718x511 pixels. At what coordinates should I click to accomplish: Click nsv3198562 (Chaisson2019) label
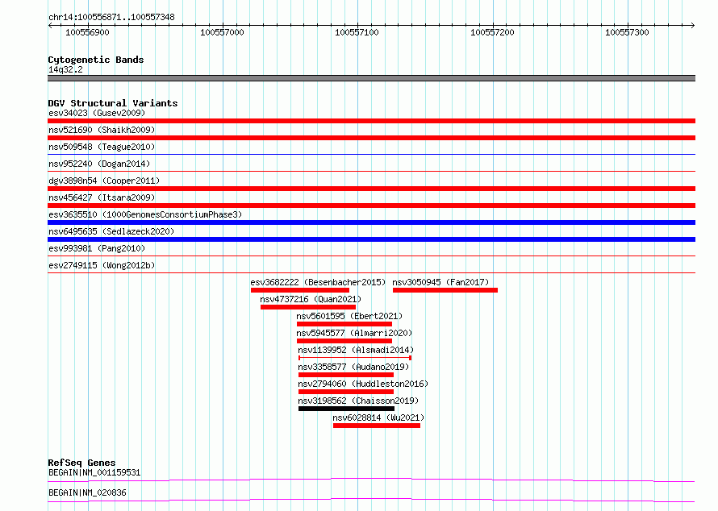coord(358,401)
